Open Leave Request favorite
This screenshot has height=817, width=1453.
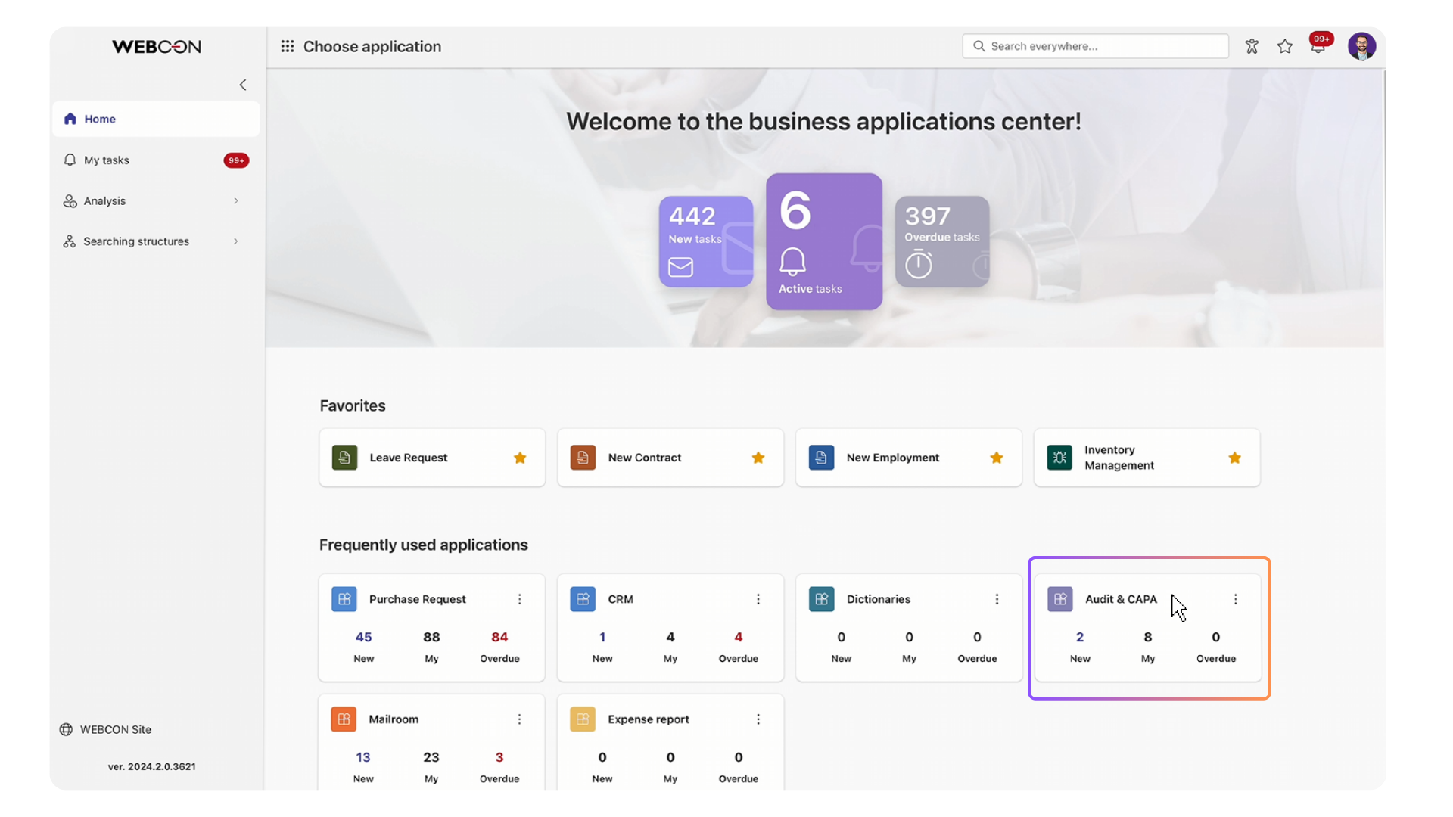tap(432, 458)
